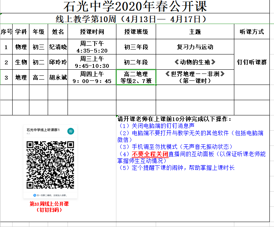274x227 pixels.
Task: Click the teal group avatar icon on QR card
Action: tap(70, 131)
